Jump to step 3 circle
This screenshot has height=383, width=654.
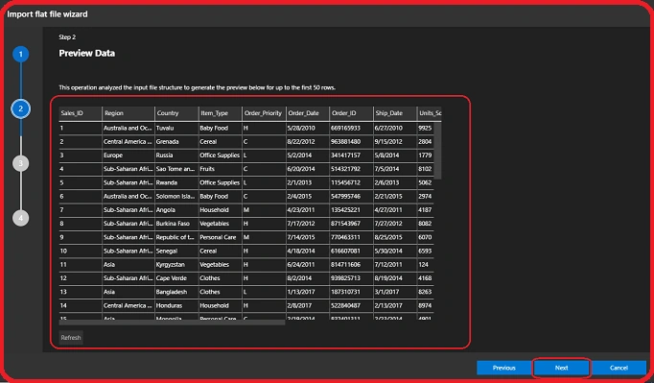(x=20, y=163)
